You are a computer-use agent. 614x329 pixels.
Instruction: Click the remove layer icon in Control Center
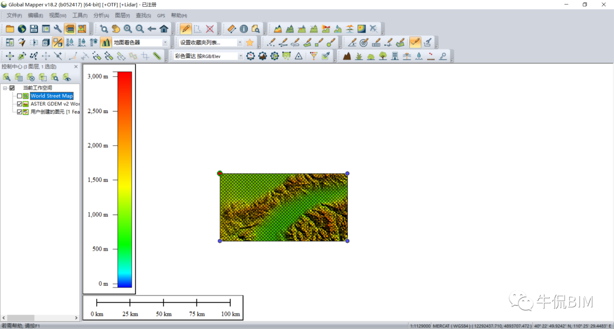pos(31,77)
